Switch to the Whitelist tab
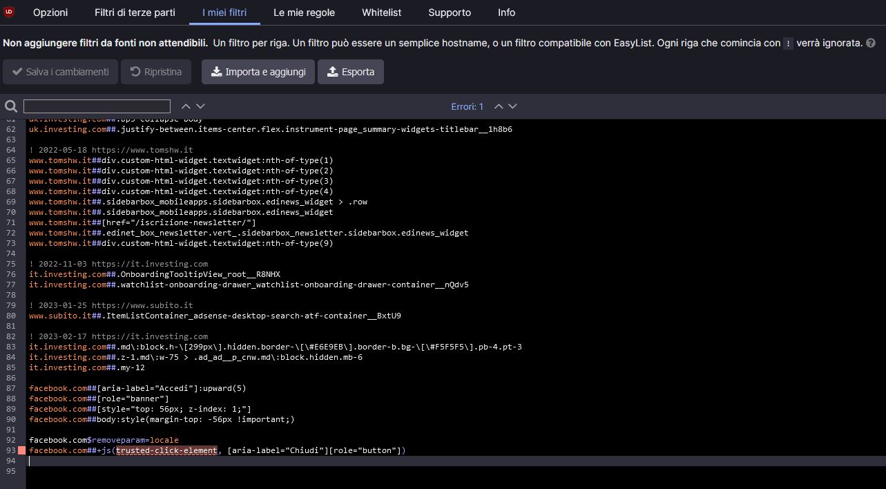This screenshot has height=489, width=886. click(x=381, y=12)
